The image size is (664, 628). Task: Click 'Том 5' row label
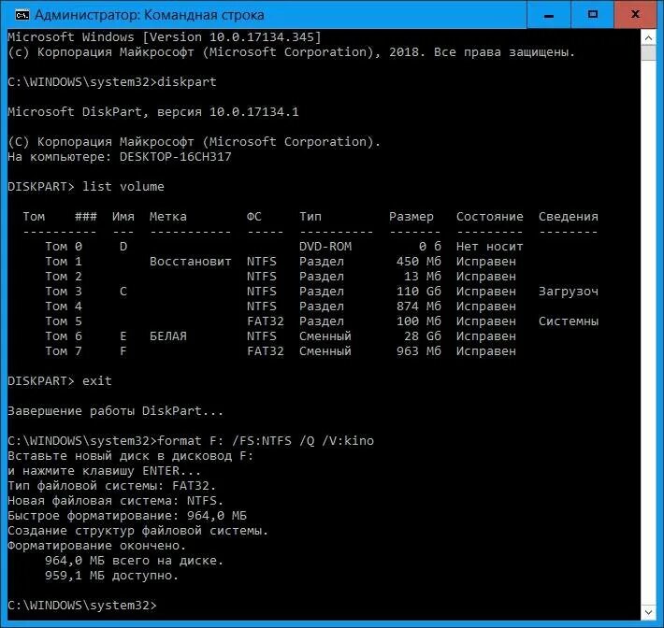point(64,321)
